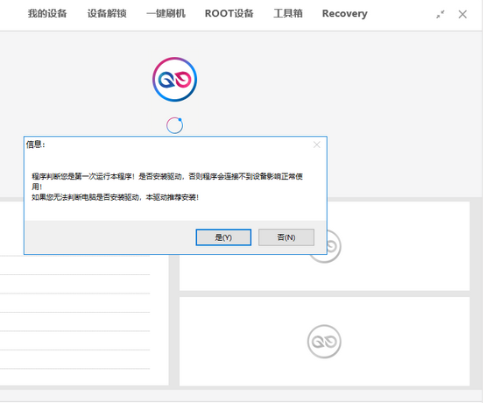
Task: Select the ROOT设备 tab
Action: [x=229, y=14]
